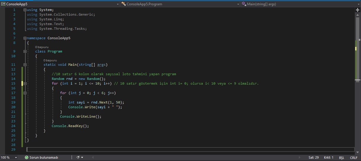Click 'Sorun bulunamadı' status text
Image resolution: width=361 pixels, height=161 pixels.
(x=44, y=157)
